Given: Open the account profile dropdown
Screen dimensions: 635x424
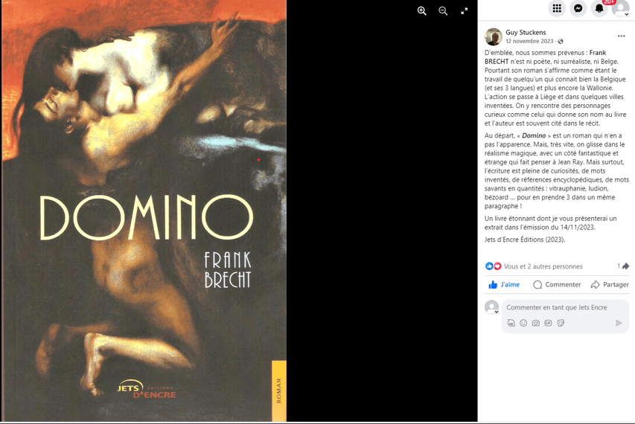Looking at the screenshot, I should (620, 8).
